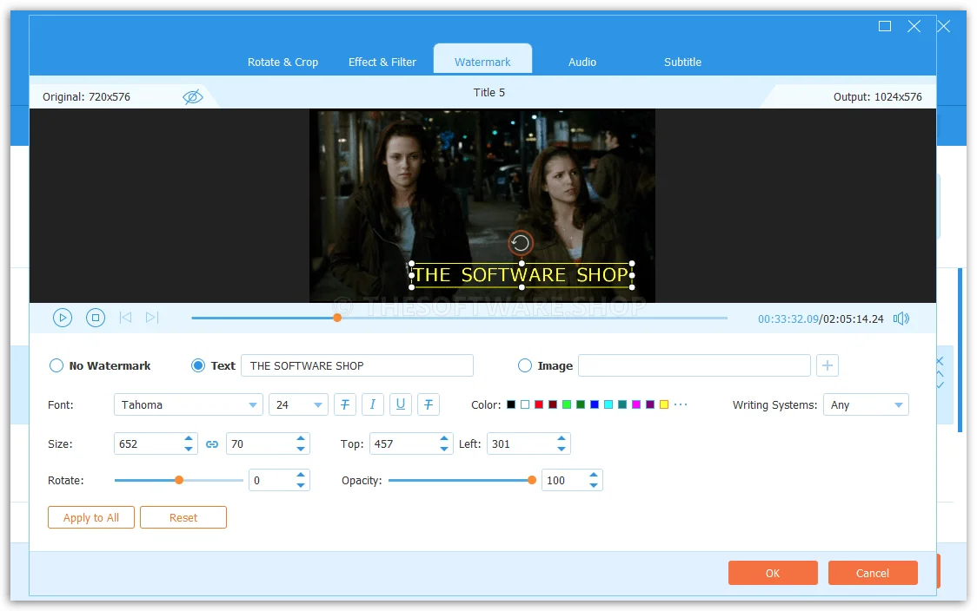The image size is (977, 611).
Task: Increase the Rotate angle value
Action: [301, 476]
